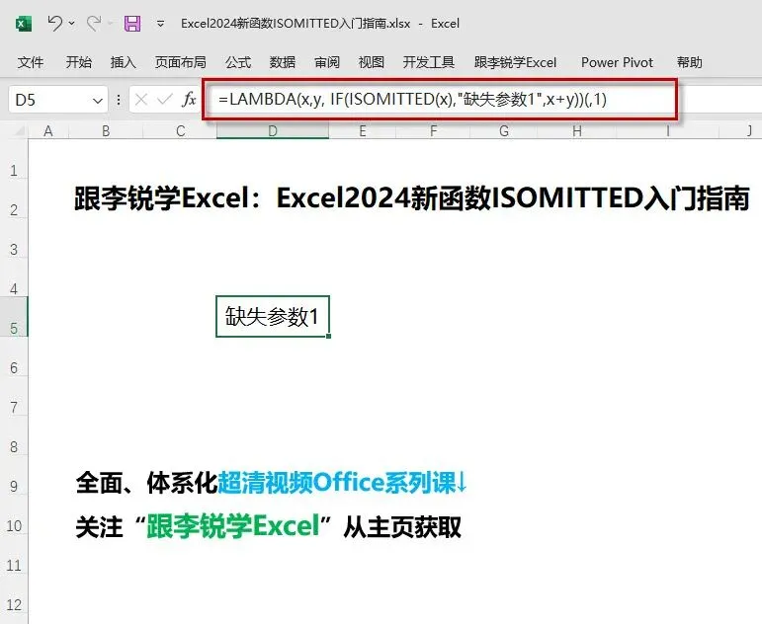Screen dimensions: 762x624
Task: Open the 审阅 tab
Action: pos(327,62)
